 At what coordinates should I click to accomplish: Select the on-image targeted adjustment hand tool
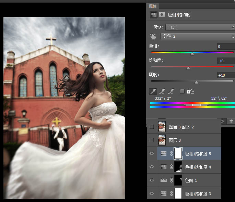point(153,36)
